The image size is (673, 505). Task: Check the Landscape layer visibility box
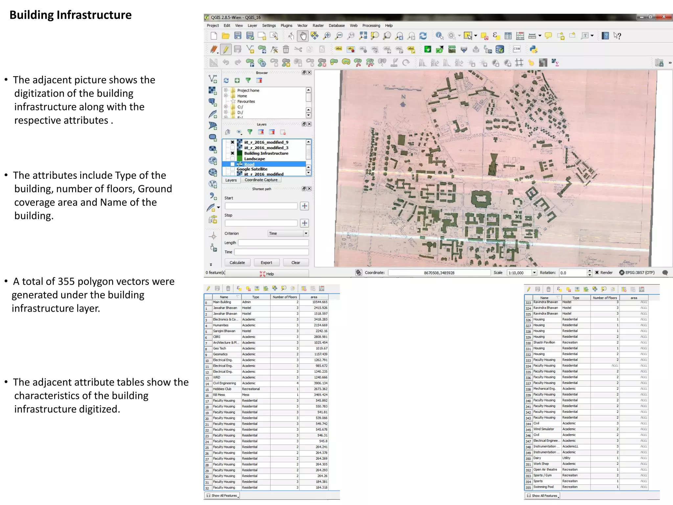coord(232,159)
